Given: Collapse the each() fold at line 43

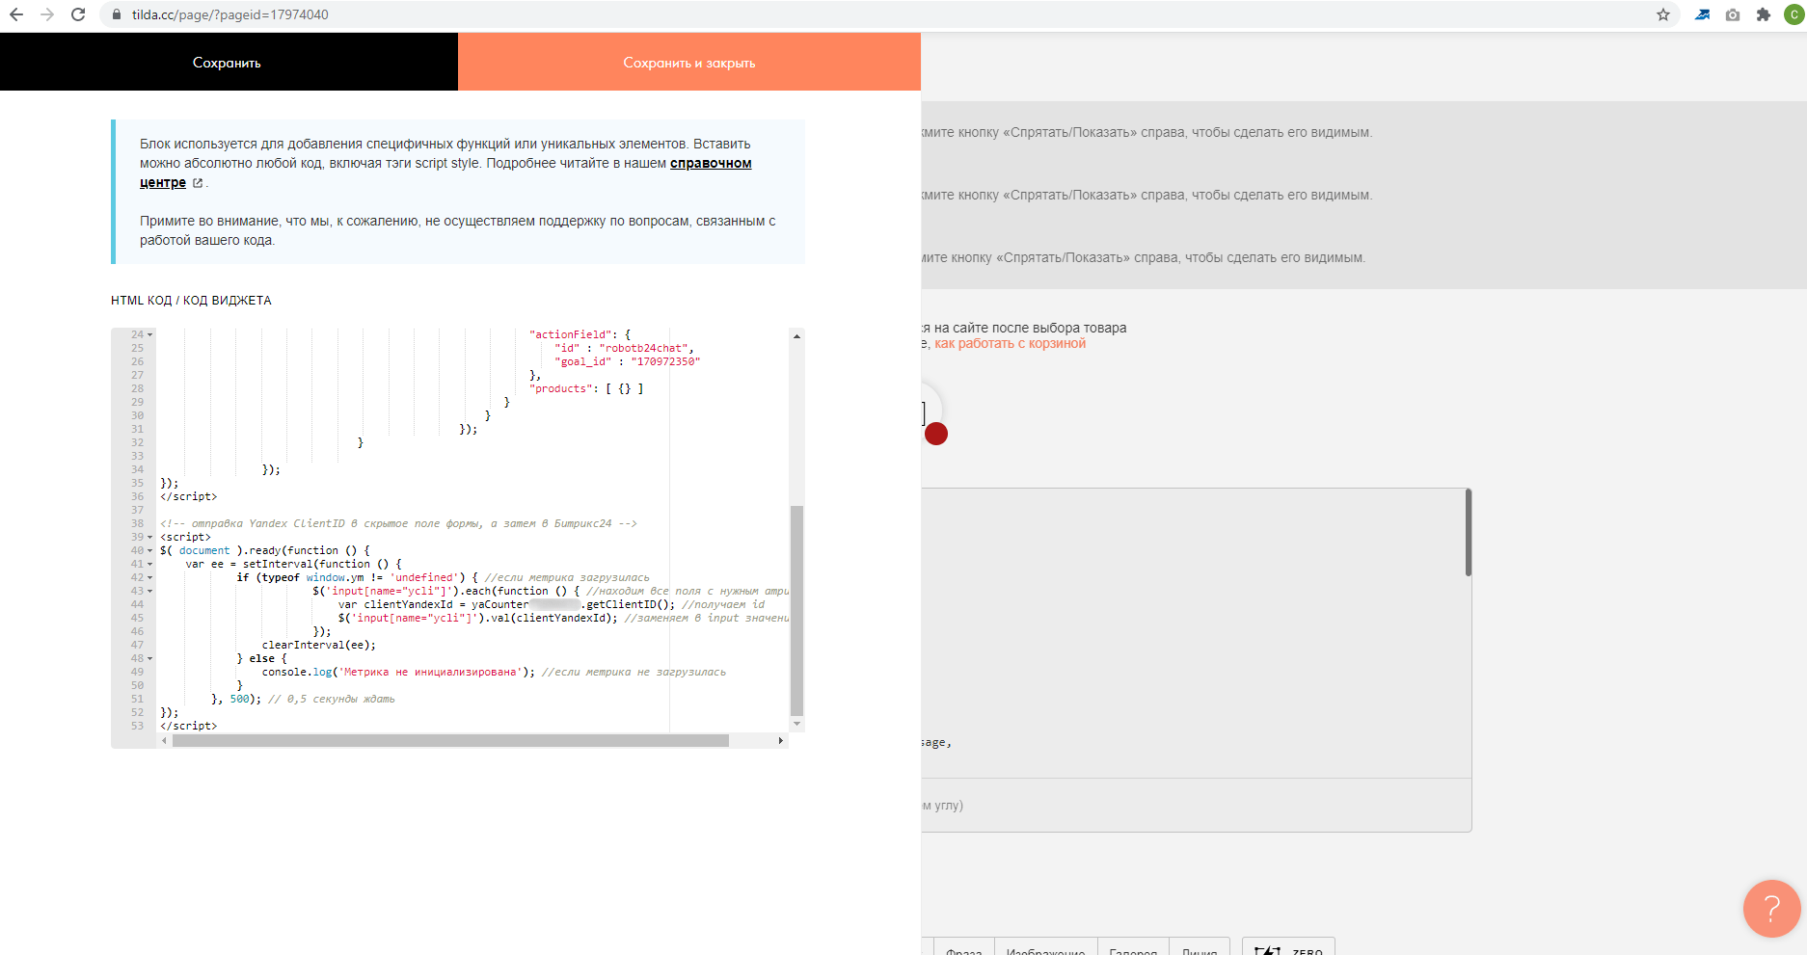Looking at the screenshot, I should coord(149,591).
